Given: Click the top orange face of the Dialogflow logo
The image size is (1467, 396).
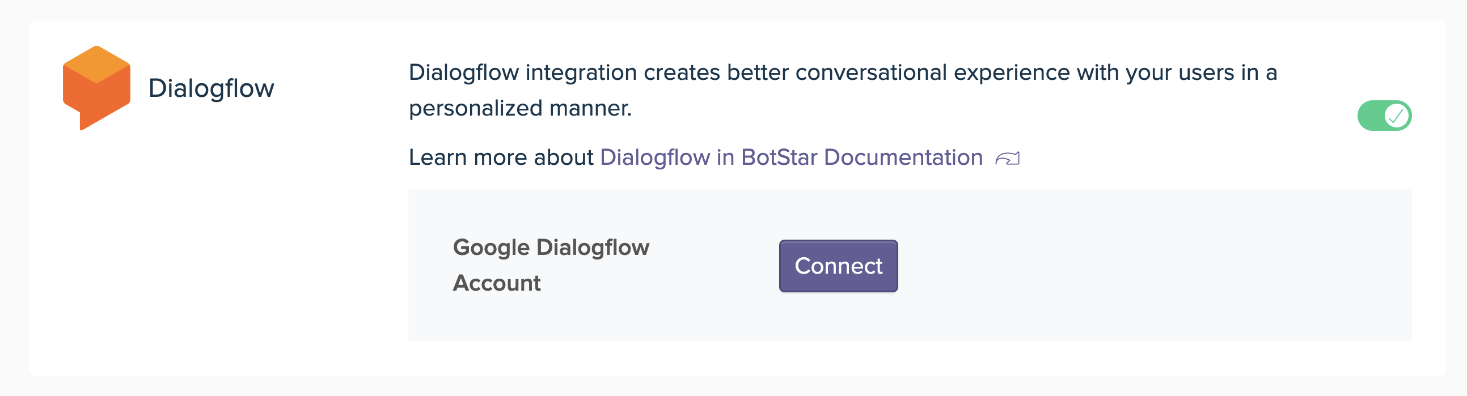Looking at the screenshot, I should (96, 64).
